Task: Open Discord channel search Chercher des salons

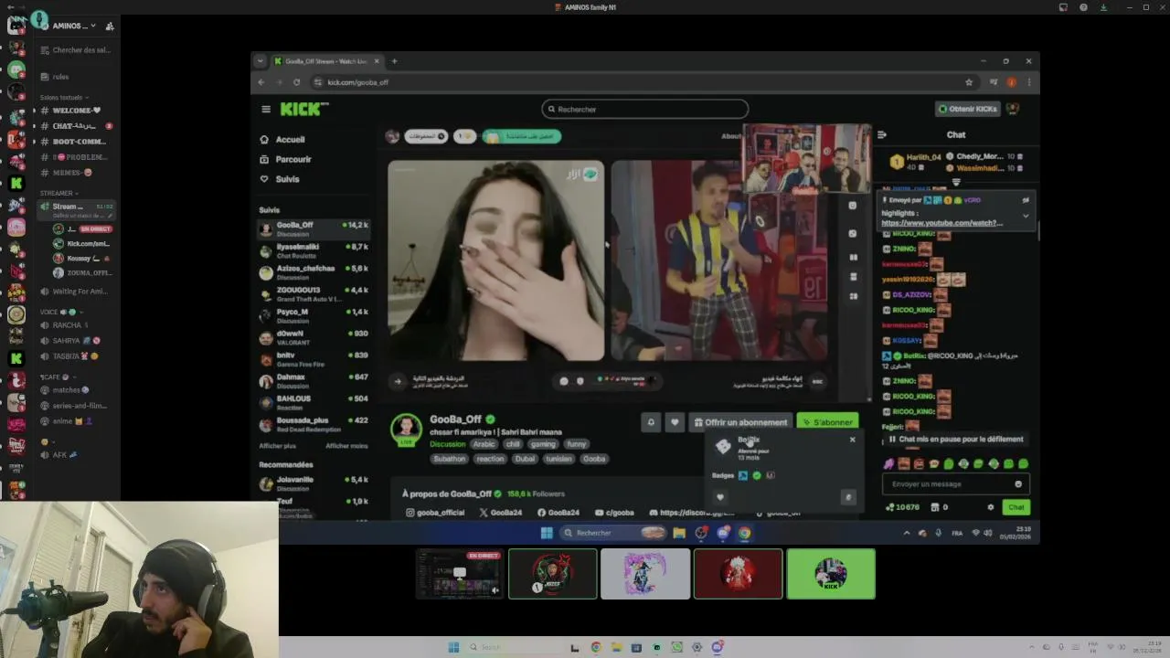Action: click(x=76, y=50)
